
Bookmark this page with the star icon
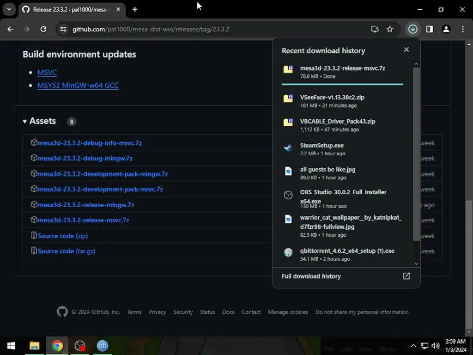click(x=390, y=29)
